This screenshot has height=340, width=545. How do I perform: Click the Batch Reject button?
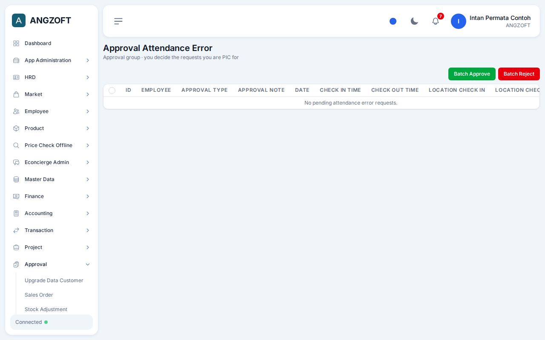(519, 74)
